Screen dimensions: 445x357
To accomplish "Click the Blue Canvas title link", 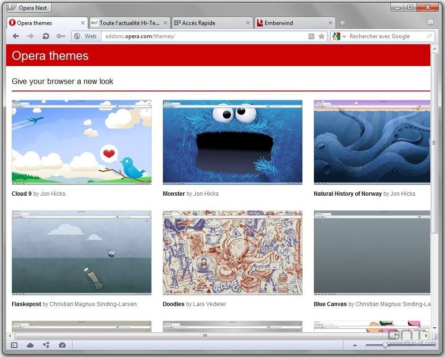I will click(330, 304).
